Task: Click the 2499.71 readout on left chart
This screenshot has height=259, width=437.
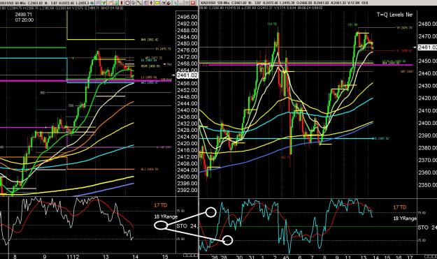Action: click(x=23, y=15)
